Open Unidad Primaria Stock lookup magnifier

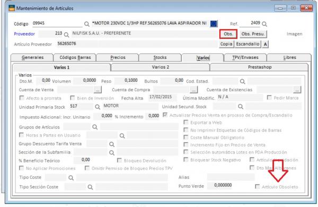click(x=98, y=107)
